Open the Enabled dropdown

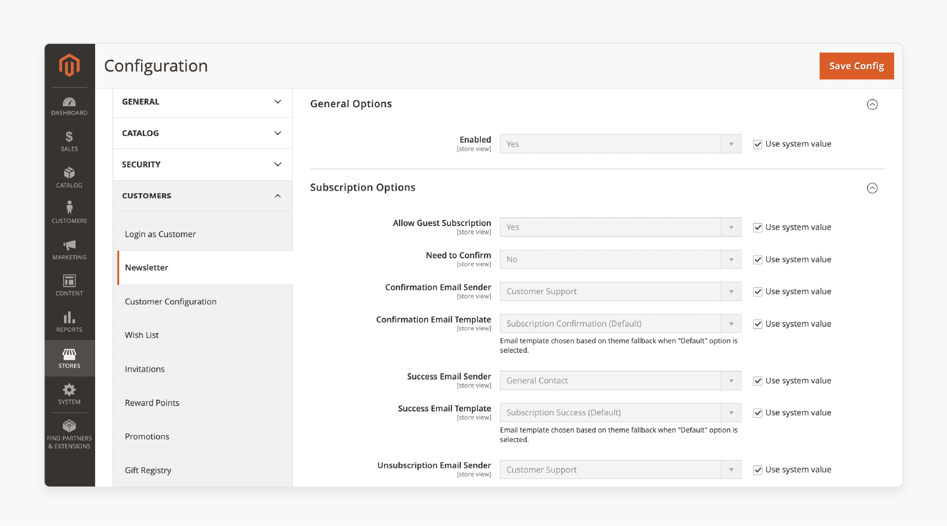pos(620,144)
